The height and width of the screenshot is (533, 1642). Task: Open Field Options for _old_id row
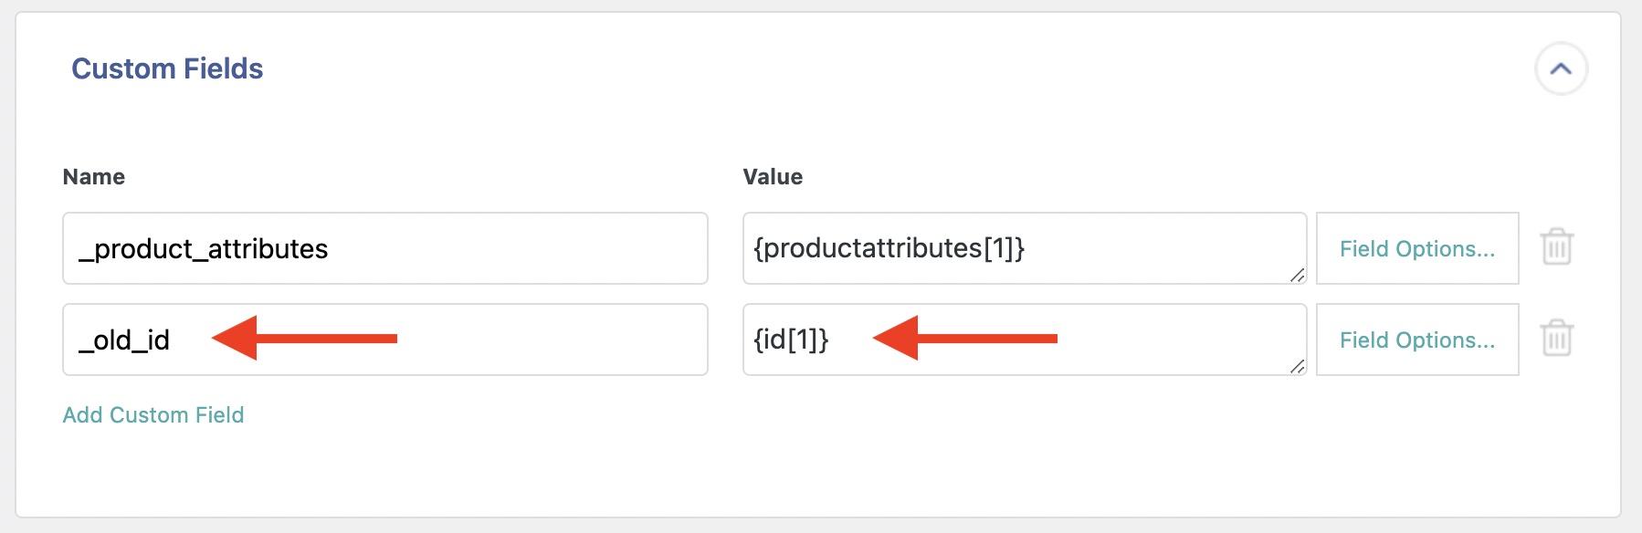point(1416,340)
